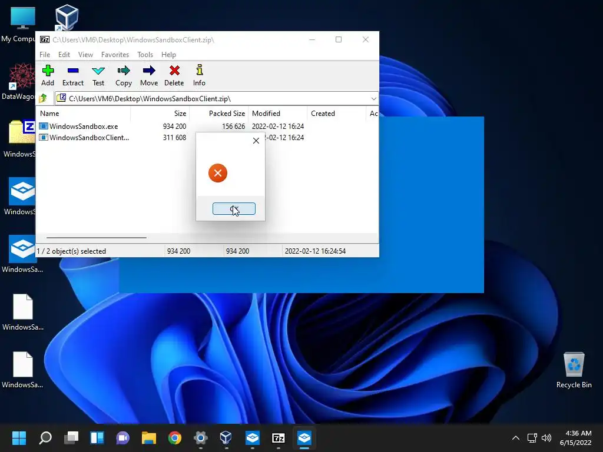Screen dimensions: 603x452
Task: Open the Info toolbar icon
Action: [x=199, y=75]
